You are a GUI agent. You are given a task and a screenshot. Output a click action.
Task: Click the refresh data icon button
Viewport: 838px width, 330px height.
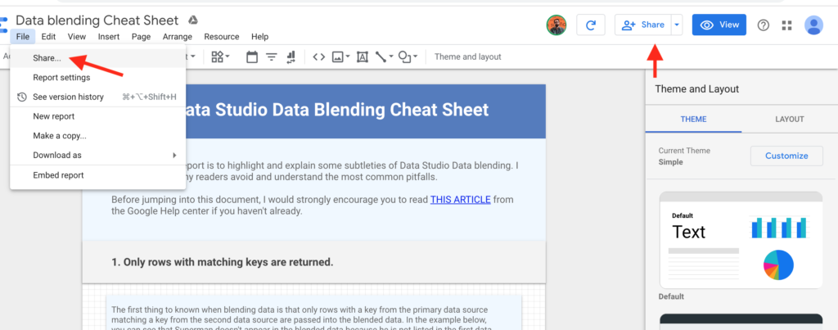coord(591,25)
